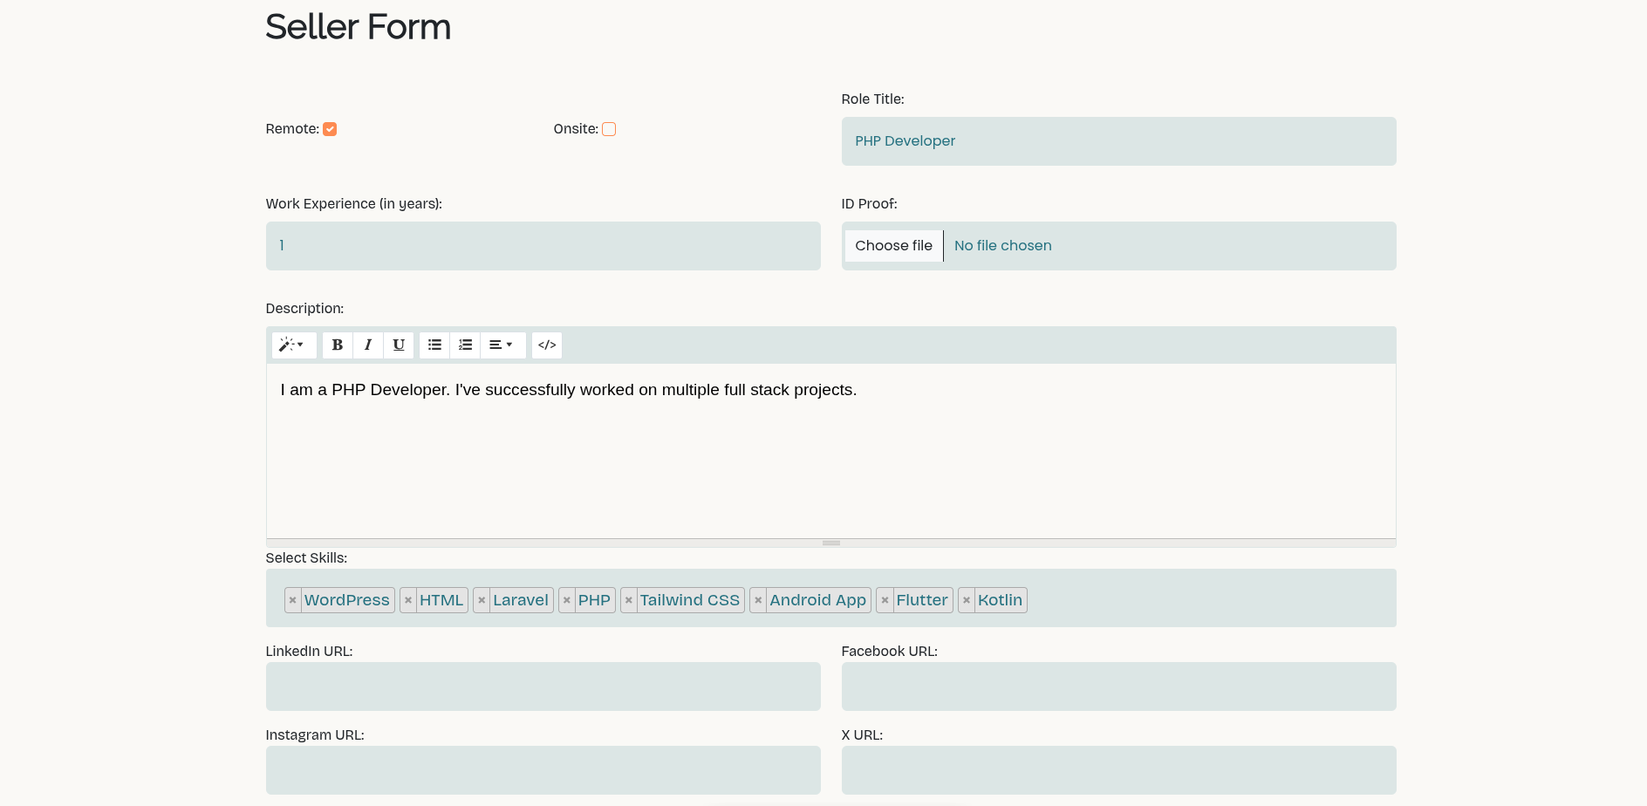Toggle underline formatting in editor toolbar

point(399,345)
